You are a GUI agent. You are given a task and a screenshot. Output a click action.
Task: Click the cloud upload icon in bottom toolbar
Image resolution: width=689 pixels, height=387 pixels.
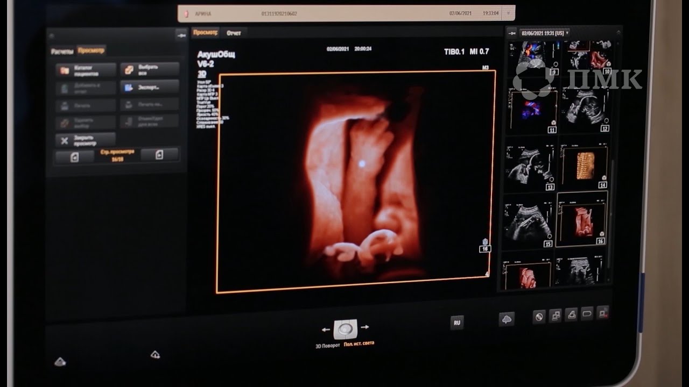pyautogui.click(x=507, y=319)
